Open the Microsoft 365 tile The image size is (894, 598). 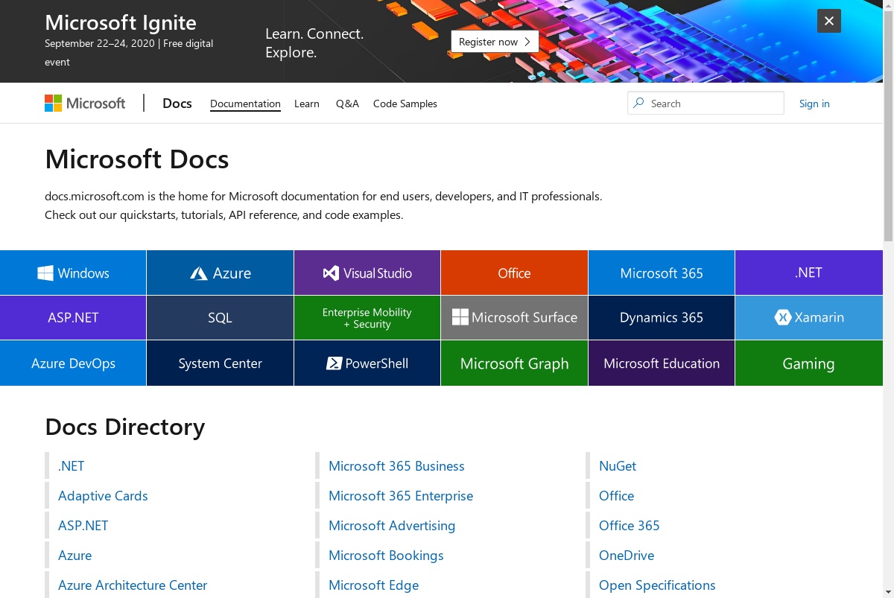pos(662,273)
